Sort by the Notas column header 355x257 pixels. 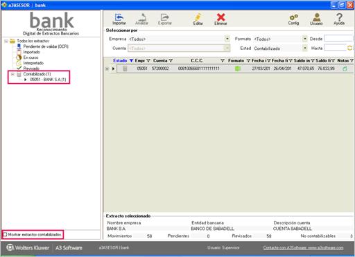pos(343,60)
